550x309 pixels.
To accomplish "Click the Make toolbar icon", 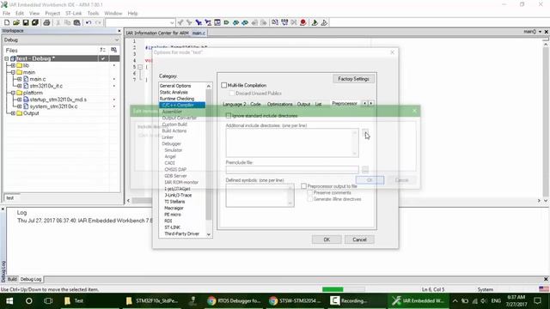I will pyautogui.click(x=284, y=23).
